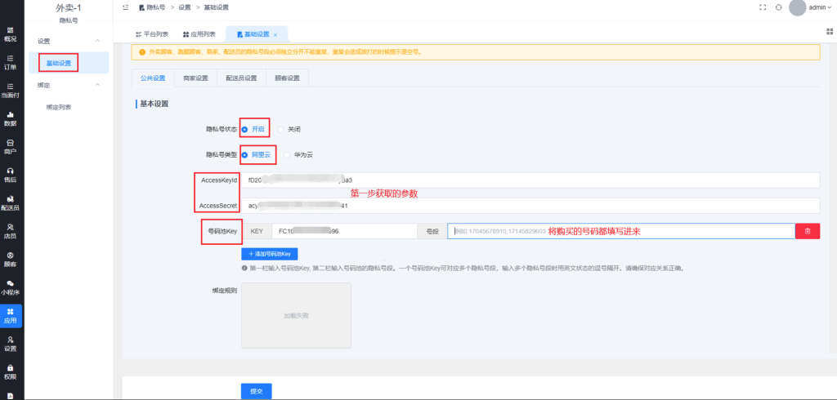Screen dimensions: 837x400
Task: Switch to 商家设置 tab
Action: (x=195, y=78)
